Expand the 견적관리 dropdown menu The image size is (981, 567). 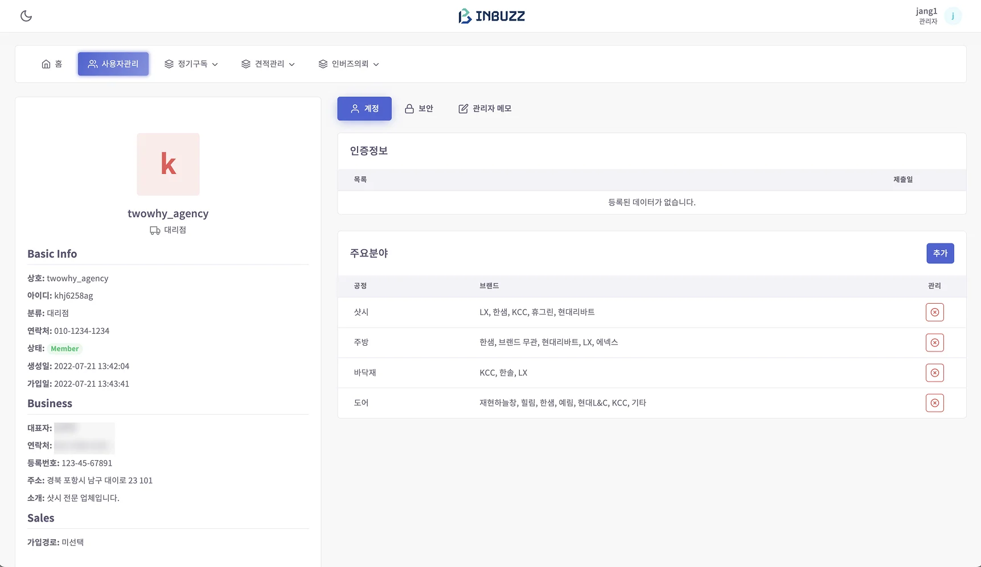click(x=268, y=64)
